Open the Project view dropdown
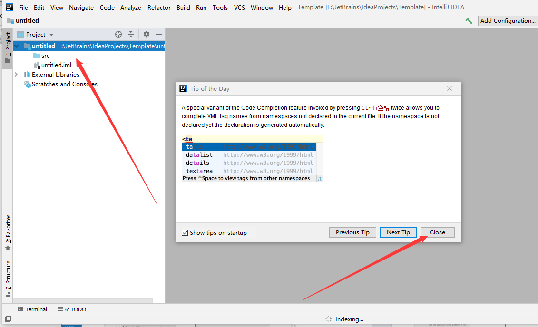 click(x=51, y=35)
